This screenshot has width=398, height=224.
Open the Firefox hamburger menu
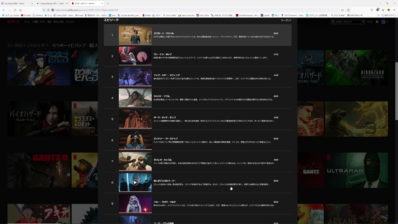(x=394, y=10)
